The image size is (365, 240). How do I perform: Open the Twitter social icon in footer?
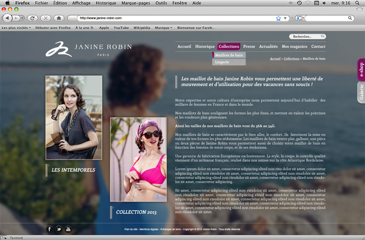click(58, 229)
